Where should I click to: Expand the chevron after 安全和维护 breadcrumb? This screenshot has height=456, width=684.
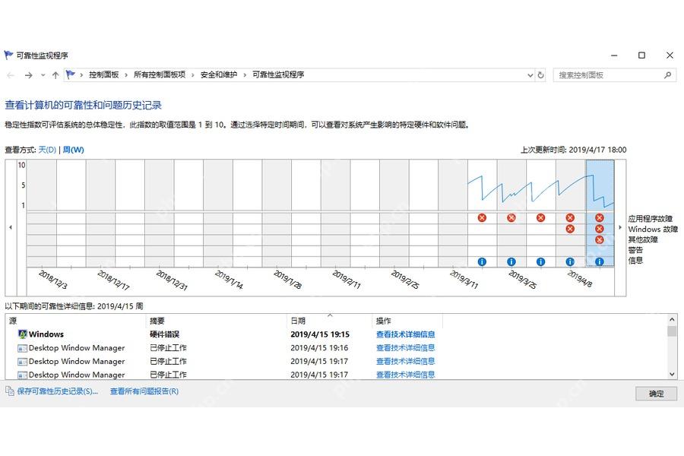tap(245, 75)
